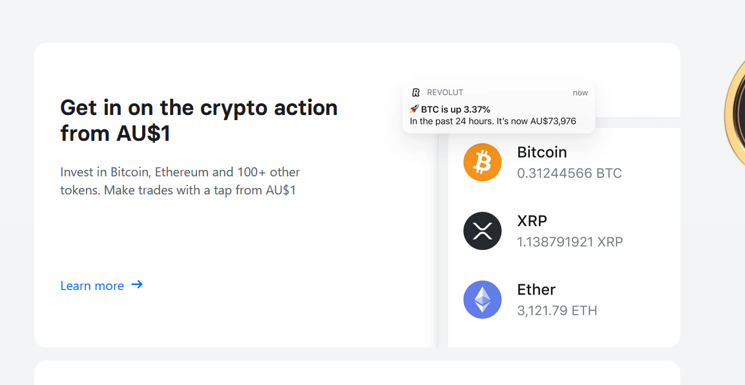This screenshot has width=745, height=385.
Task: Click the Revolut R logo in notification
Action: coord(416,92)
